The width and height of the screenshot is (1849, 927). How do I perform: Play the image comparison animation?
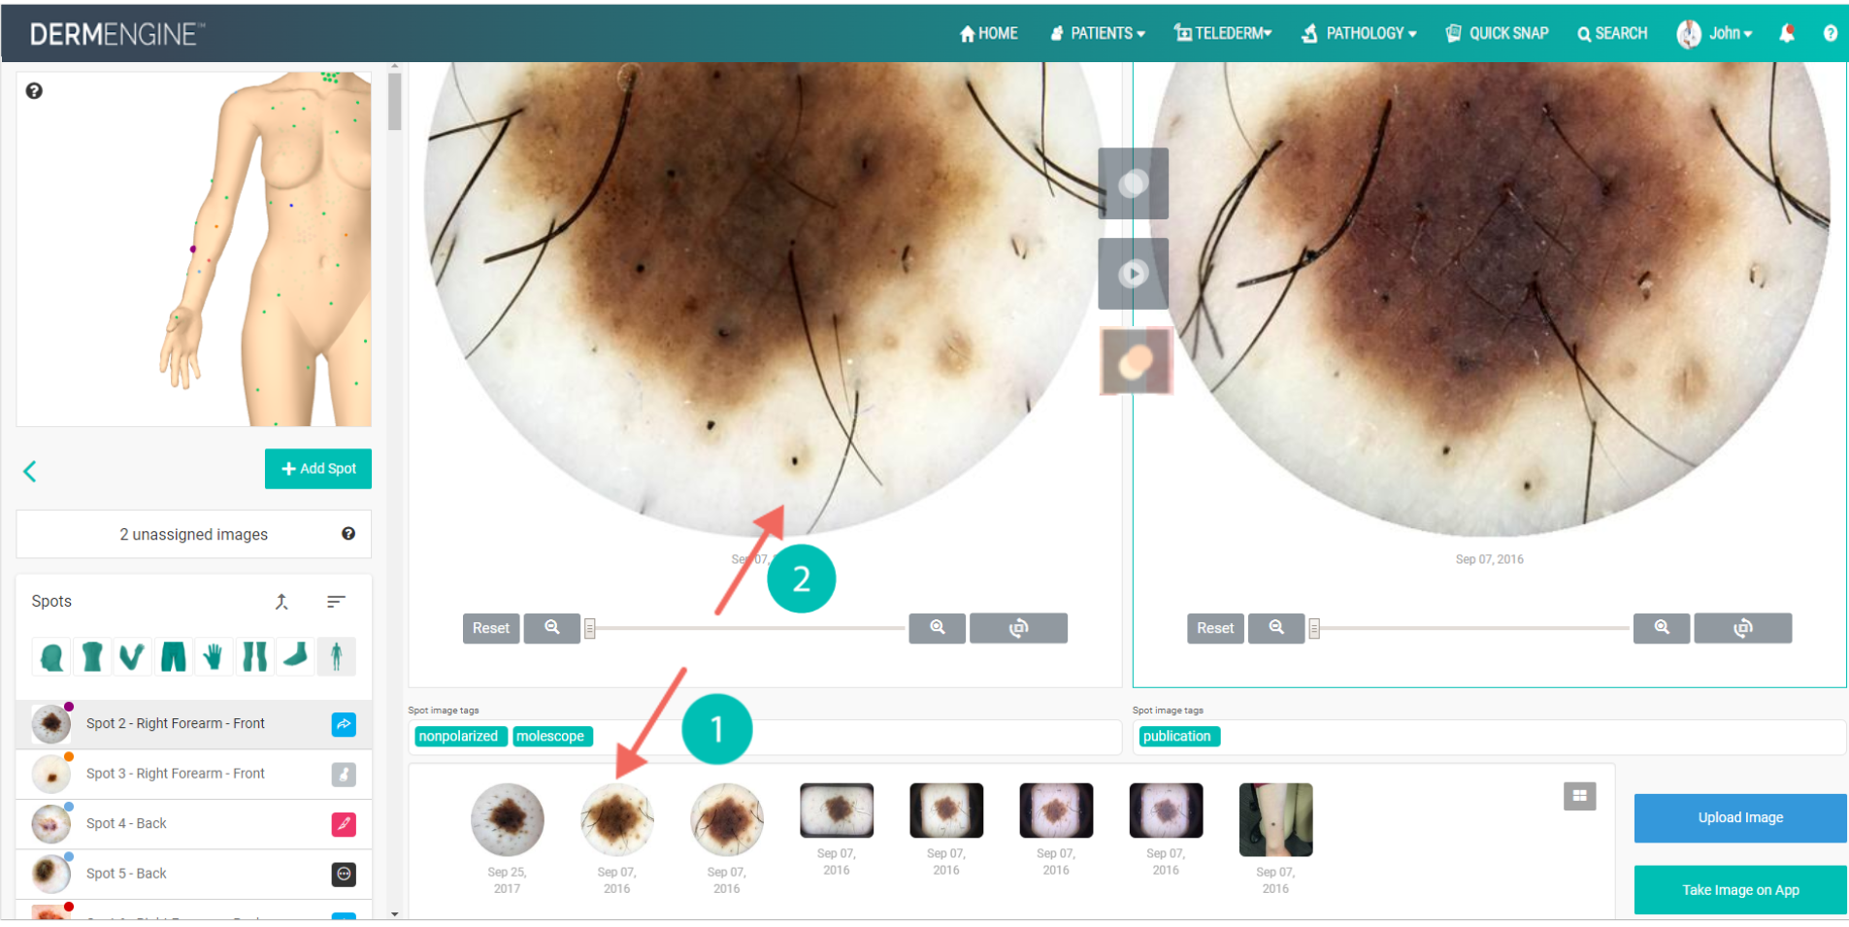tap(1134, 274)
